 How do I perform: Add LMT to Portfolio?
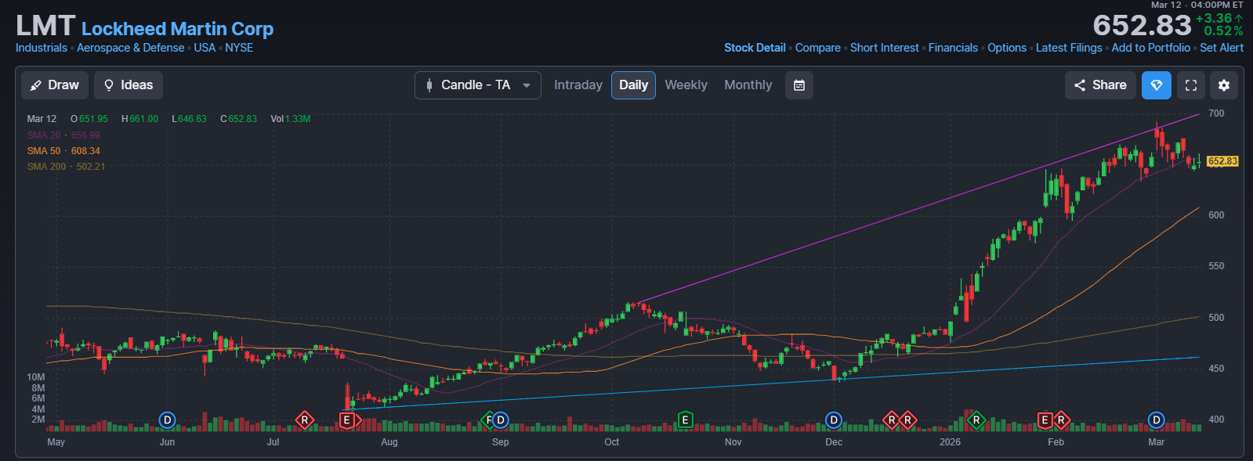pos(1150,48)
